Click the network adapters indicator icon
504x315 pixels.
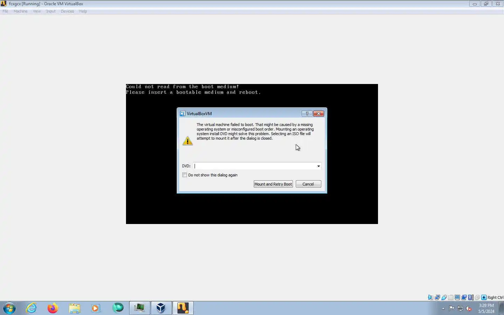(x=437, y=297)
